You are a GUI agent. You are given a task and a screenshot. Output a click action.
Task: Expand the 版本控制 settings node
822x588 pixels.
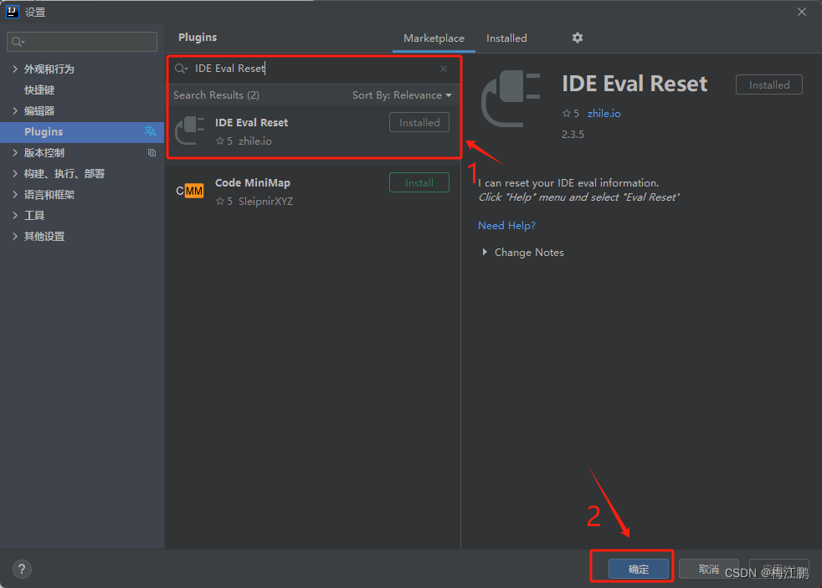(15, 152)
